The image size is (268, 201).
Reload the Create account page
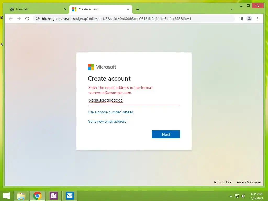[x=27, y=19]
